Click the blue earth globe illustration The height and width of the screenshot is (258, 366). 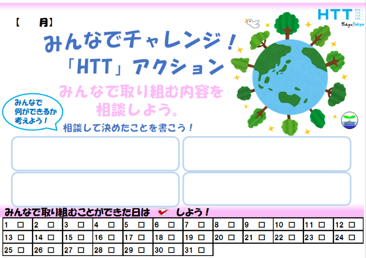(290, 77)
